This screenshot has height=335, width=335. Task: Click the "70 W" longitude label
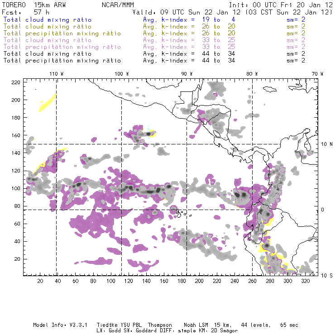click(x=317, y=74)
